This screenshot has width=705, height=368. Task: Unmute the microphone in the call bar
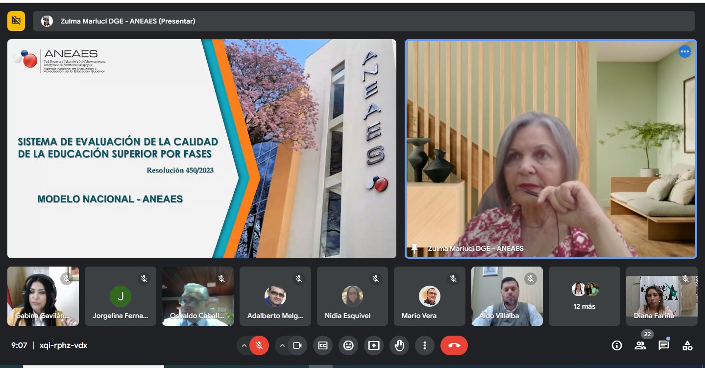[x=259, y=345]
